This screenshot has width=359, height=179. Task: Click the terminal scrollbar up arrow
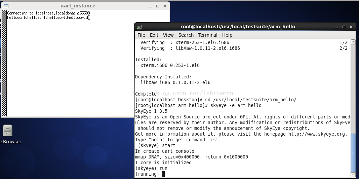pos(353,42)
